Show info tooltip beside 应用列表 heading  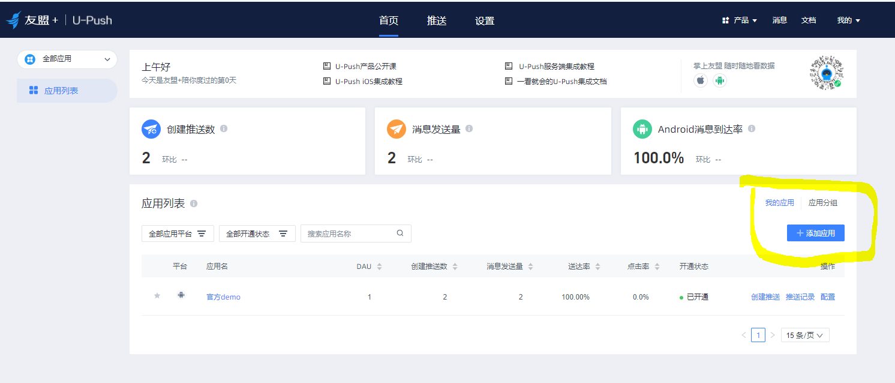tap(194, 204)
